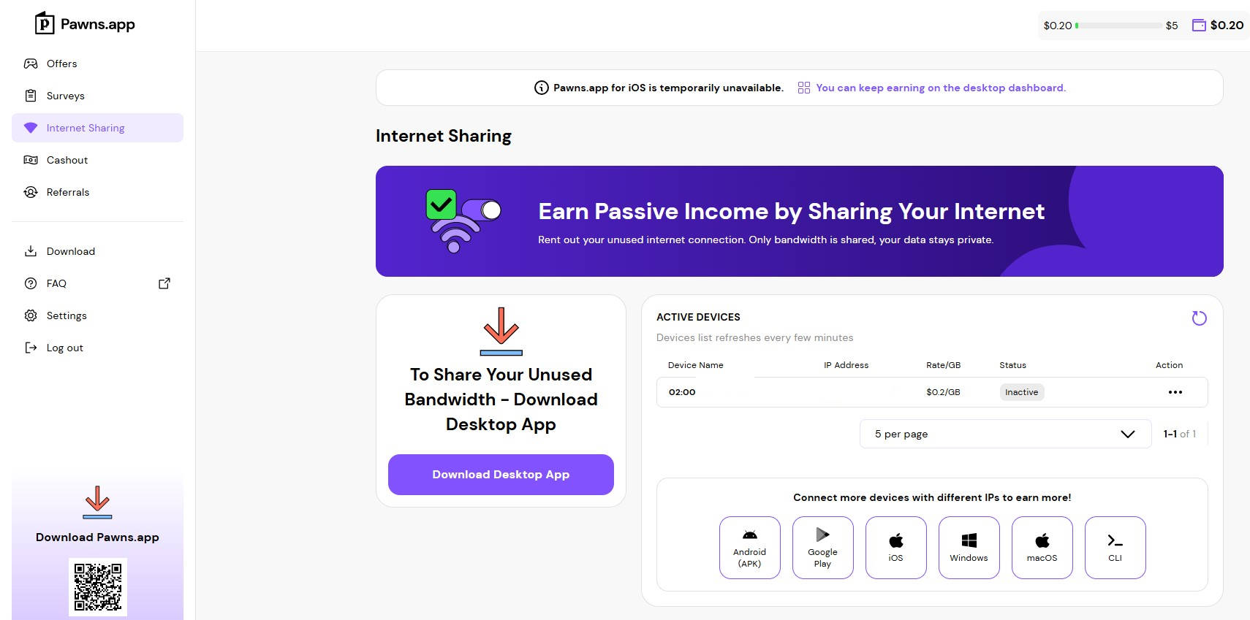Open the three-dot device action menu

click(x=1175, y=392)
